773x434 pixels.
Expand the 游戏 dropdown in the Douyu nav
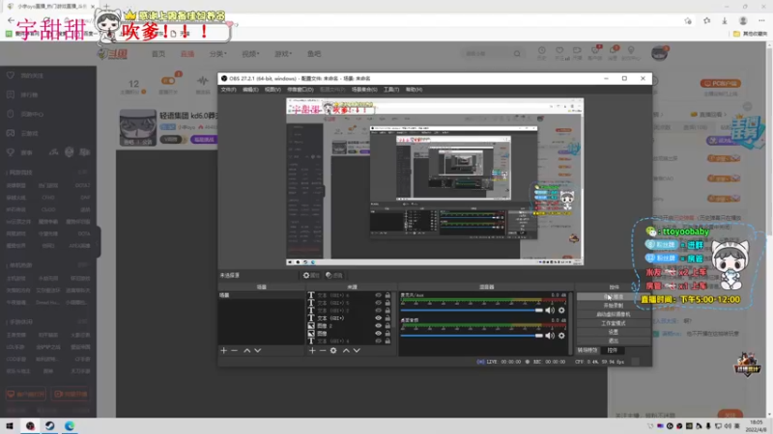click(283, 54)
